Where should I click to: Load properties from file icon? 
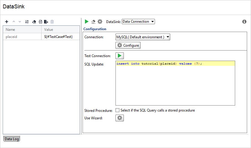coord(40,22)
